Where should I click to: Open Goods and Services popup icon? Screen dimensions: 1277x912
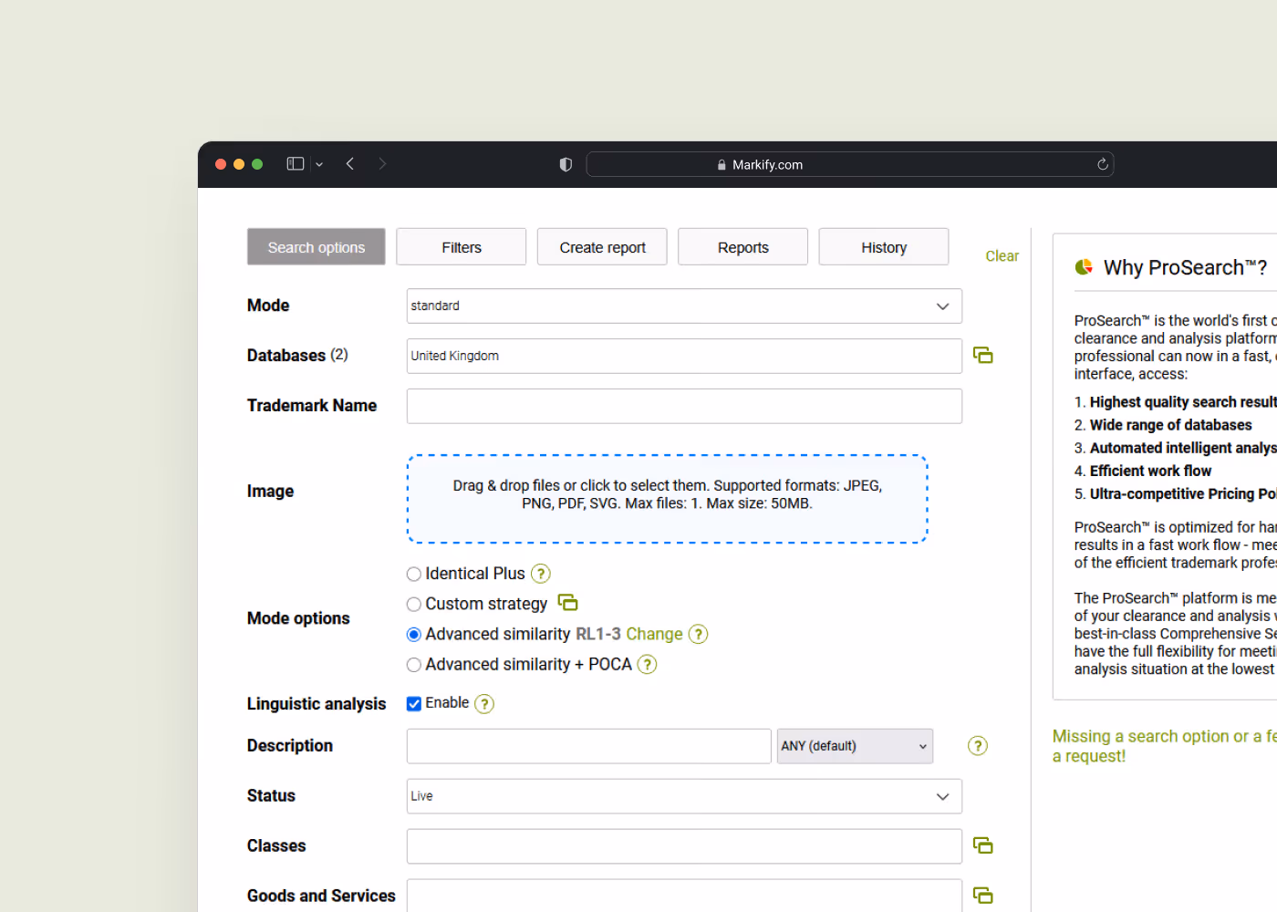pos(982,896)
